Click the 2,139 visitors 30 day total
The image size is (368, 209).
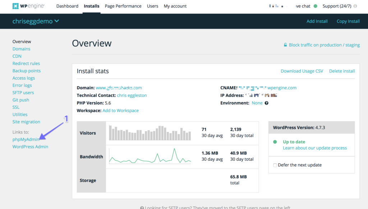tap(236, 129)
